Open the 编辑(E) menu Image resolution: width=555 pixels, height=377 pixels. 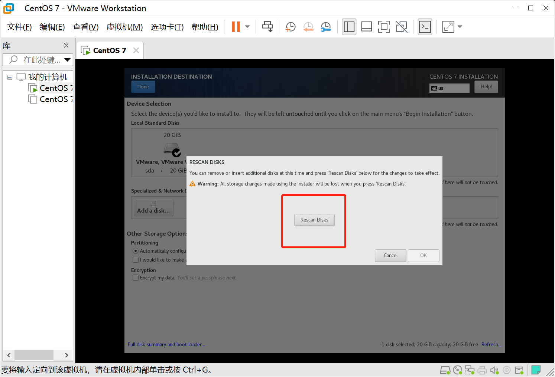[52, 27]
